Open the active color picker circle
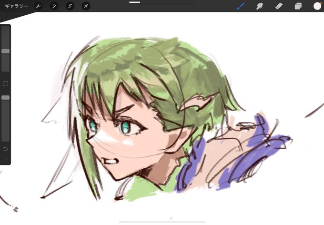 (x=317, y=6)
